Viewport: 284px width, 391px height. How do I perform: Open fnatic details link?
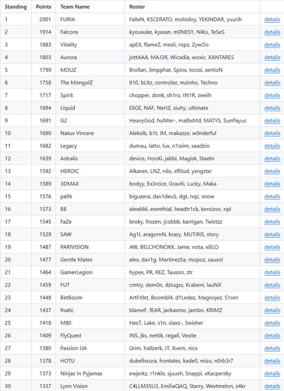click(x=272, y=310)
